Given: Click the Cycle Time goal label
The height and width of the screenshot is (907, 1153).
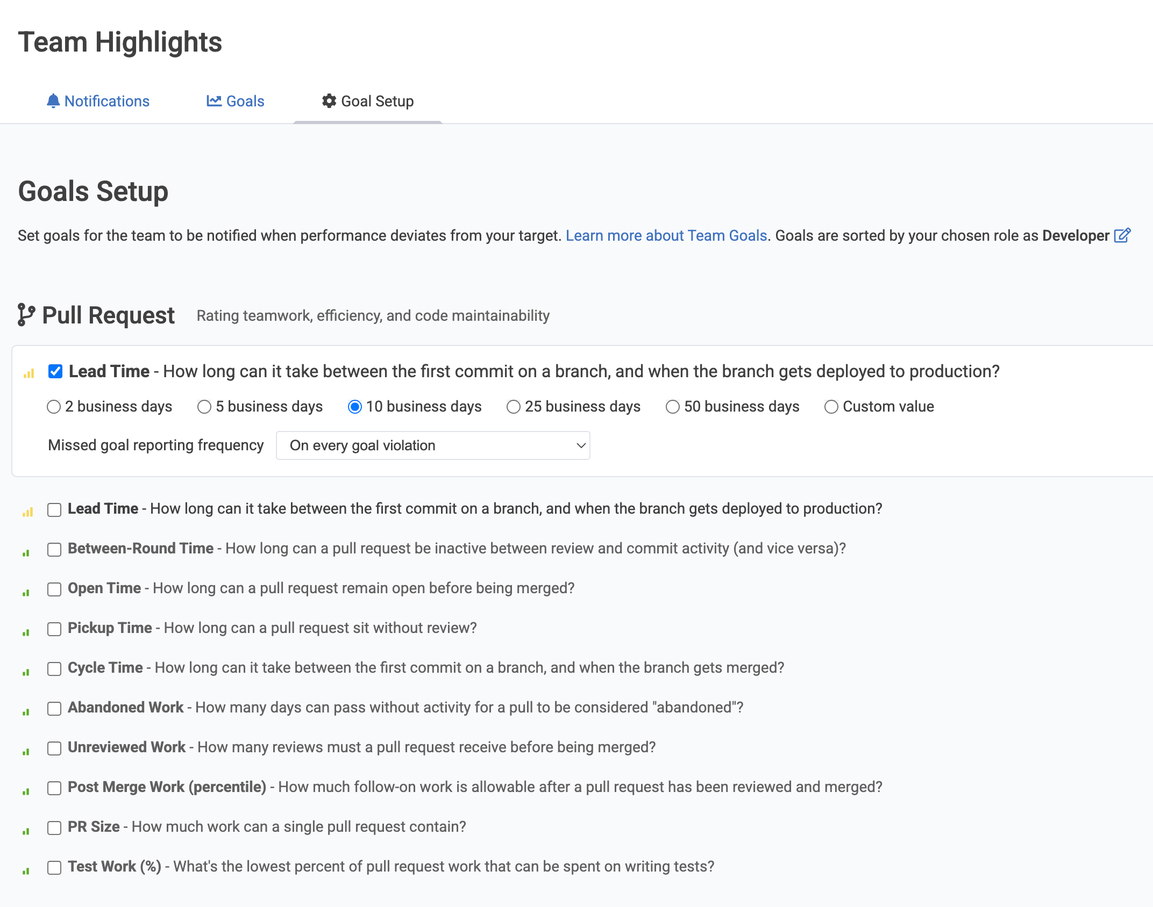Looking at the screenshot, I should [x=105, y=667].
